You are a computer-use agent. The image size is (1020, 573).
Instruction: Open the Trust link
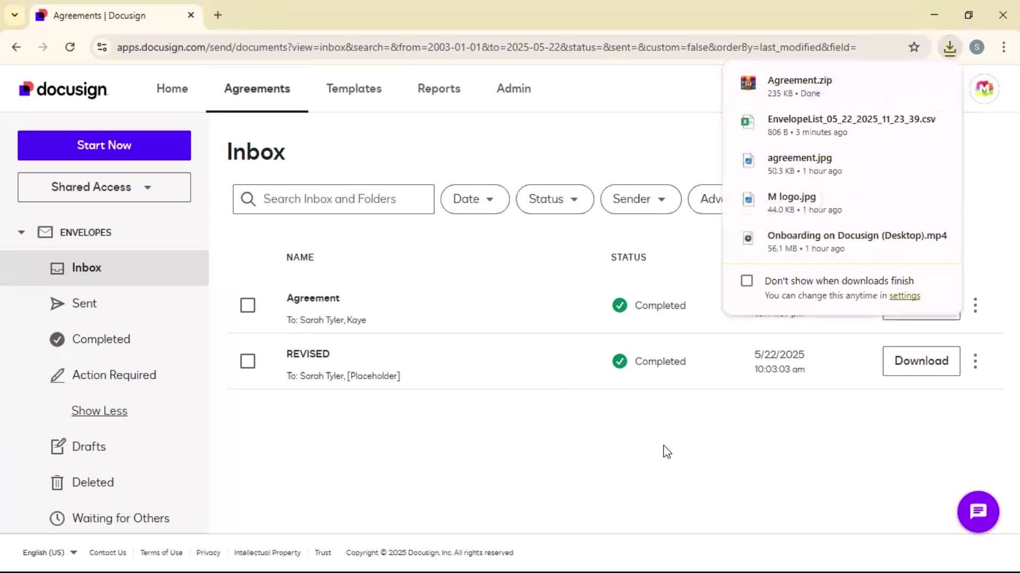pyautogui.click(x=323, y=552)
